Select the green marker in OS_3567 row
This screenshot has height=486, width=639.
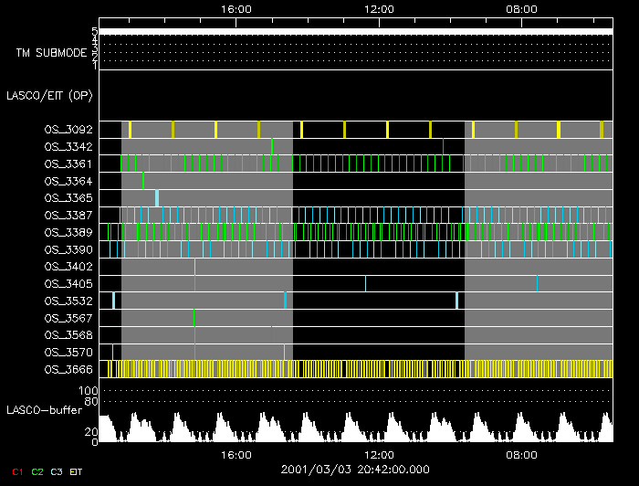[x=194, y=317]
